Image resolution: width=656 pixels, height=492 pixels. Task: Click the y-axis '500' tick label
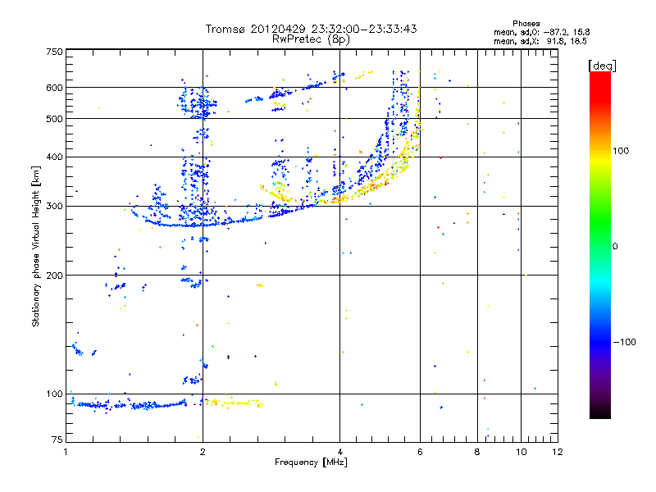coord(55,119)
